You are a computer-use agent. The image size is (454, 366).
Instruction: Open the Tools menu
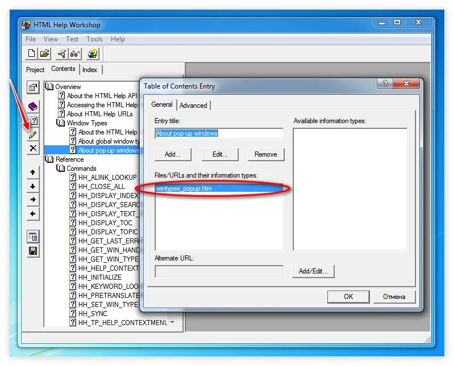[x=95, y=39]
